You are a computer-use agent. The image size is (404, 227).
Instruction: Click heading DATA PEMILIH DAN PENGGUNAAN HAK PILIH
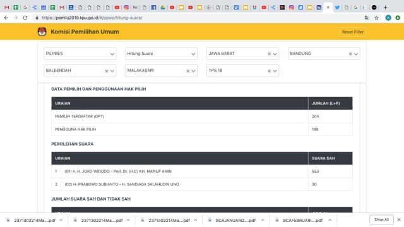pyautogui.click(x=98, y=89)
